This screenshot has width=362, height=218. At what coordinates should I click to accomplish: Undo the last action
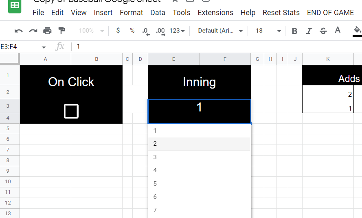[18, 31]
